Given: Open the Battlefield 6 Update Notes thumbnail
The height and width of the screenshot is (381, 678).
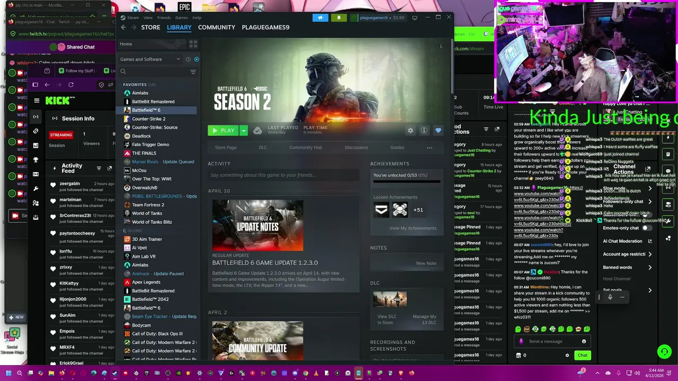Looking at the screenshot, I should click(258, 225).
